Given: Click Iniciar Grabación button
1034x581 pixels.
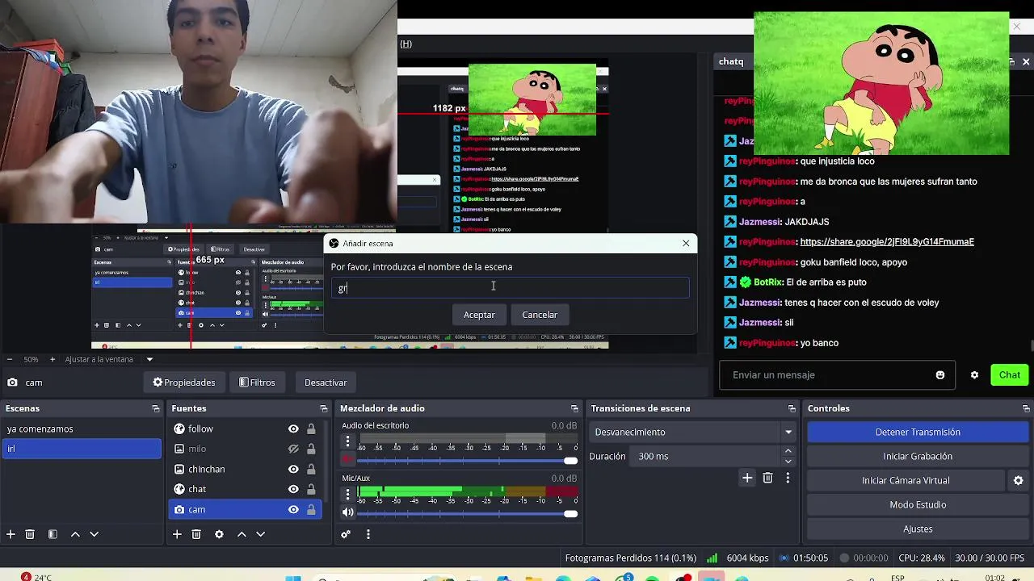Looking at the screenshot, I should tap(918, 457).
